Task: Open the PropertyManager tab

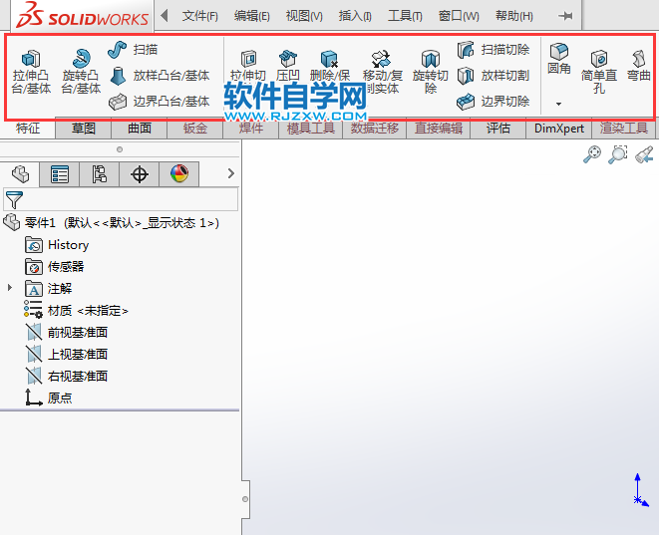Action: point(59,174)
